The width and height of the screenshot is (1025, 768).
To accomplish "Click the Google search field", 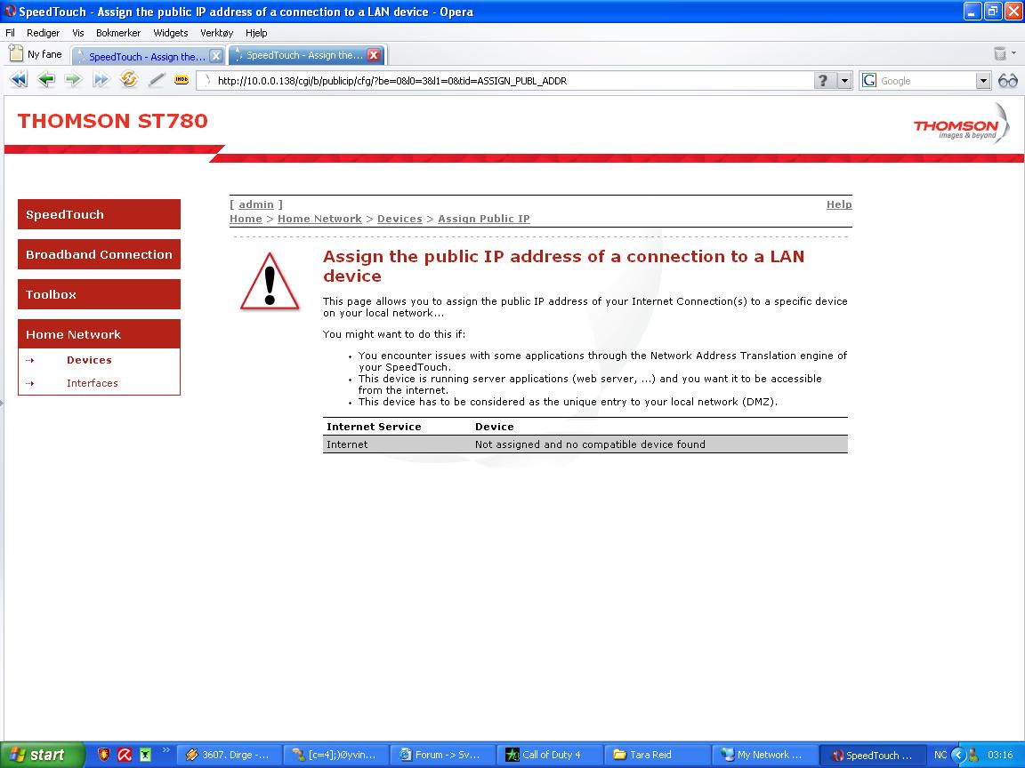I will pyautogui.click(x=927, y=80).
